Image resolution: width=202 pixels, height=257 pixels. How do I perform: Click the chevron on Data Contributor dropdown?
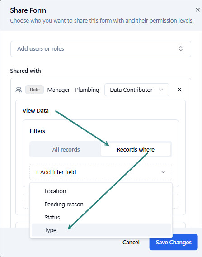click(x=161, y=90)
